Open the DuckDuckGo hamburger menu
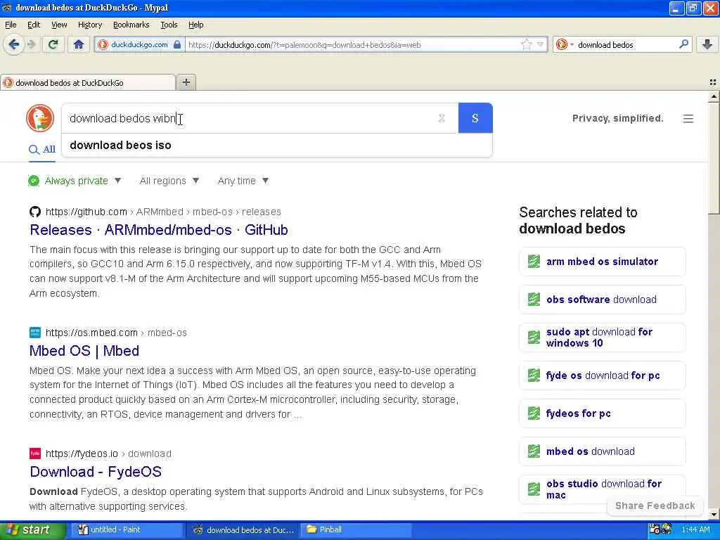Viewport: 720px width, 540px height. click(x=688, y=118)
